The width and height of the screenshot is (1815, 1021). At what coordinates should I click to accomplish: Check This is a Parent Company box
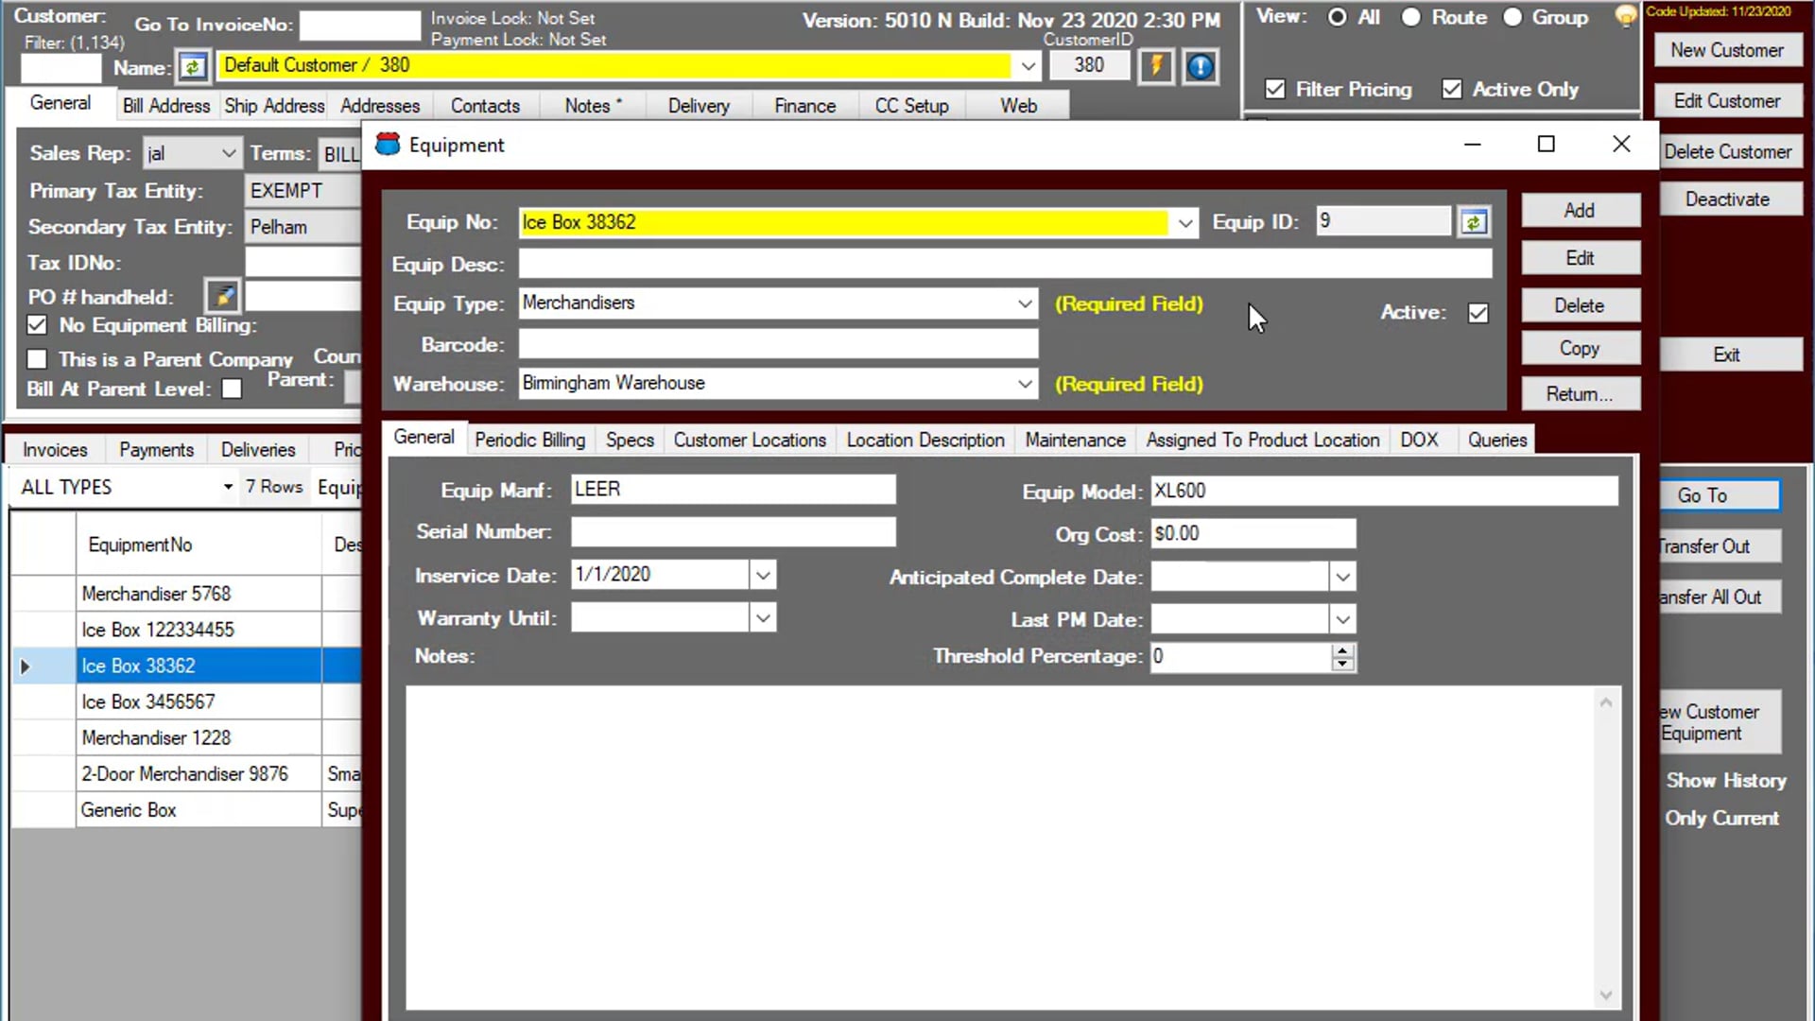[37, 359]
